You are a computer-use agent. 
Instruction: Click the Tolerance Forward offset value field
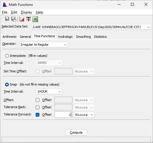click(x=63, y=115)
